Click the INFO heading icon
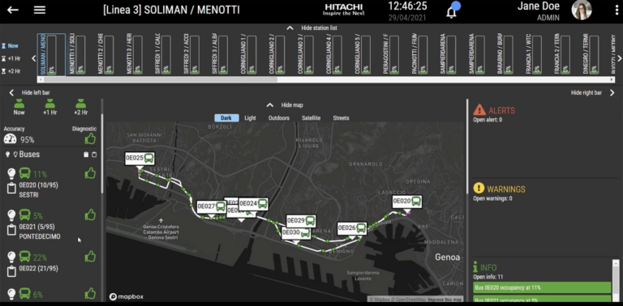 click(475, 267)
